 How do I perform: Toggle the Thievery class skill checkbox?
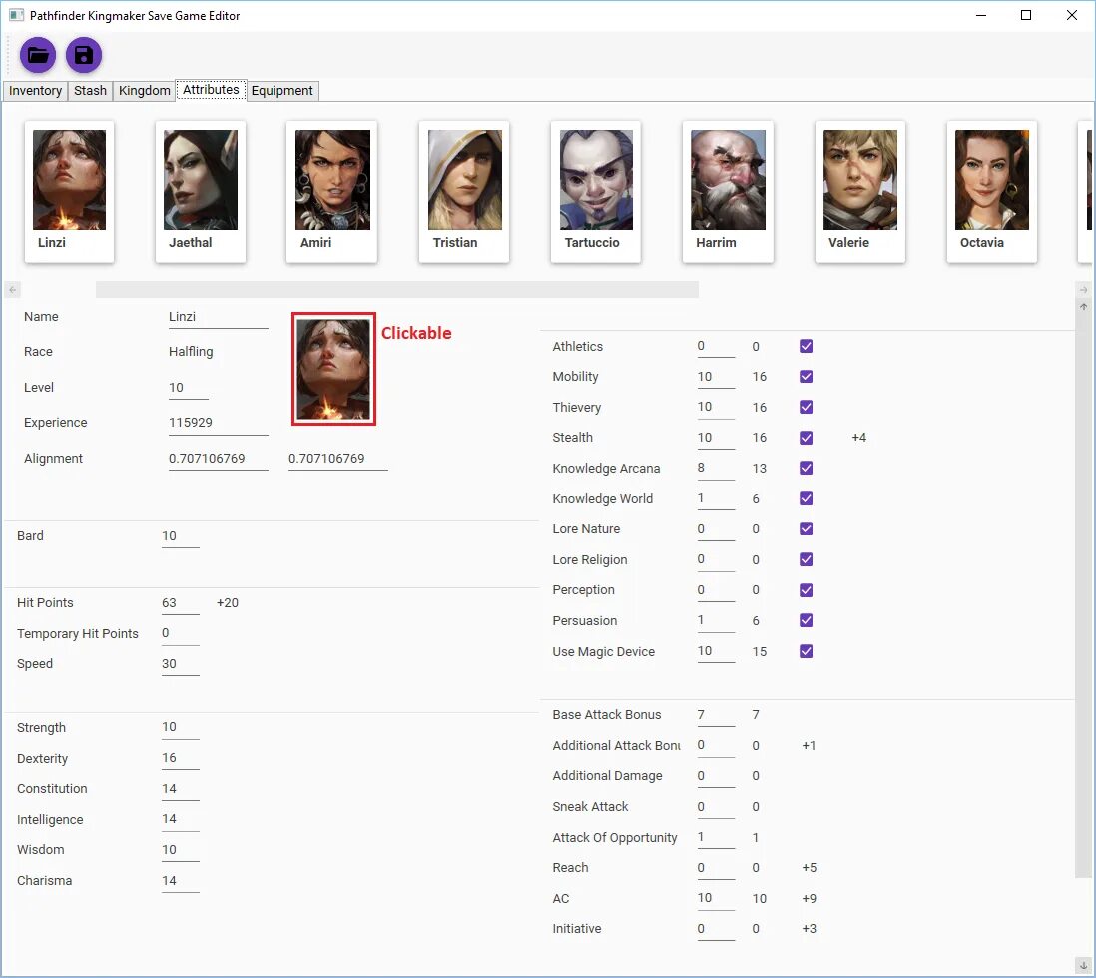point(806,407)
